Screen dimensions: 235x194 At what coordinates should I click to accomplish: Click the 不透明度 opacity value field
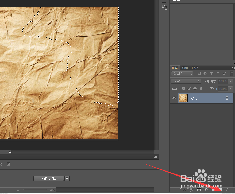click(x=223, y=81)
